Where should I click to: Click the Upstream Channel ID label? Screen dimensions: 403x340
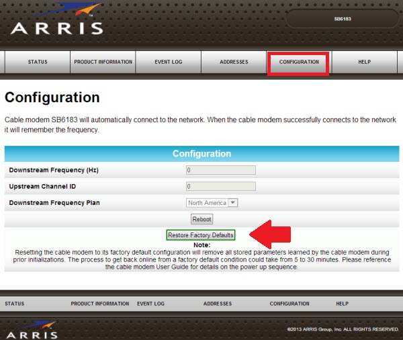pos(42,186)
